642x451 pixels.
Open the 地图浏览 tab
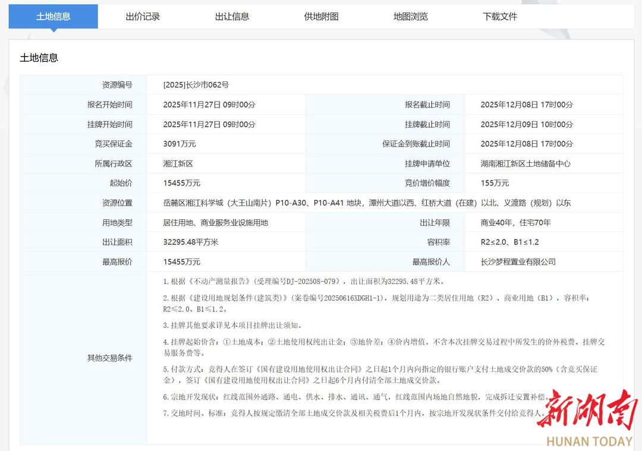(410, 17)
